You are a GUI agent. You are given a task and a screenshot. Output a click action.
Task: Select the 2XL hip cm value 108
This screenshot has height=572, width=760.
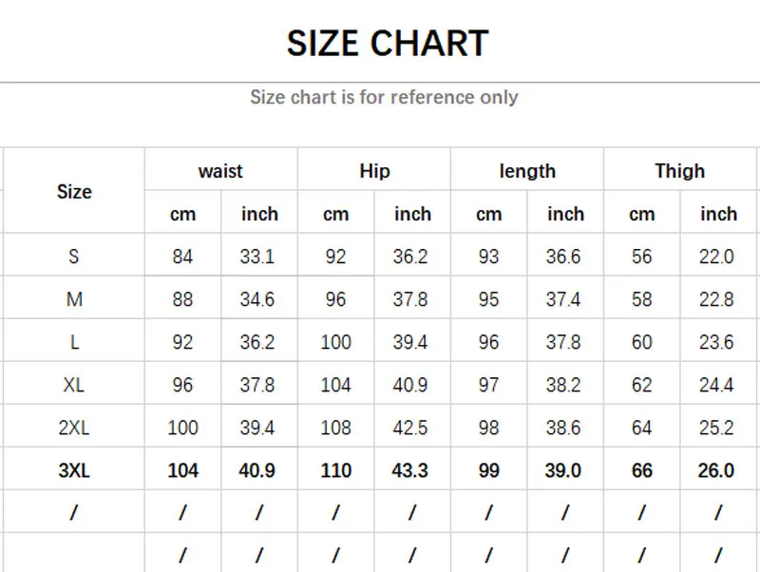coord(335,428)
